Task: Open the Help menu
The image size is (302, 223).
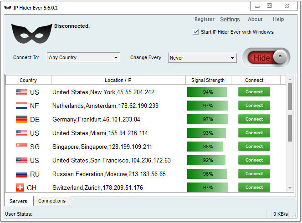Action: 278,19
